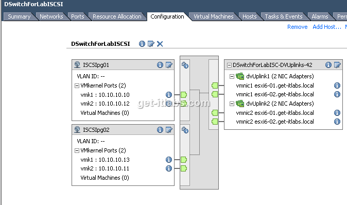Click the Remove link
This screenshot has height=205, width=347.
(x=297, y=27)
